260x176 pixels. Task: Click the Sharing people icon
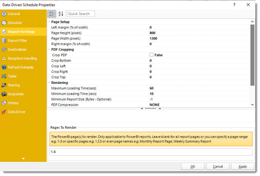pyautogui.click(x=4, y=85)
